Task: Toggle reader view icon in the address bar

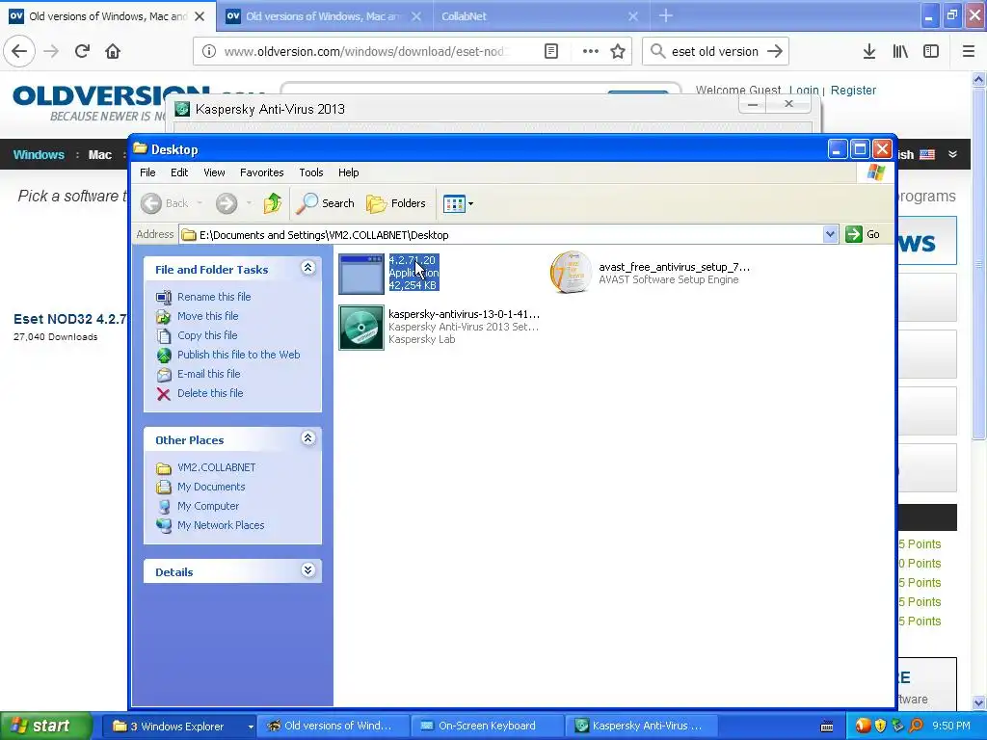Action: click(x=550, y=52)
